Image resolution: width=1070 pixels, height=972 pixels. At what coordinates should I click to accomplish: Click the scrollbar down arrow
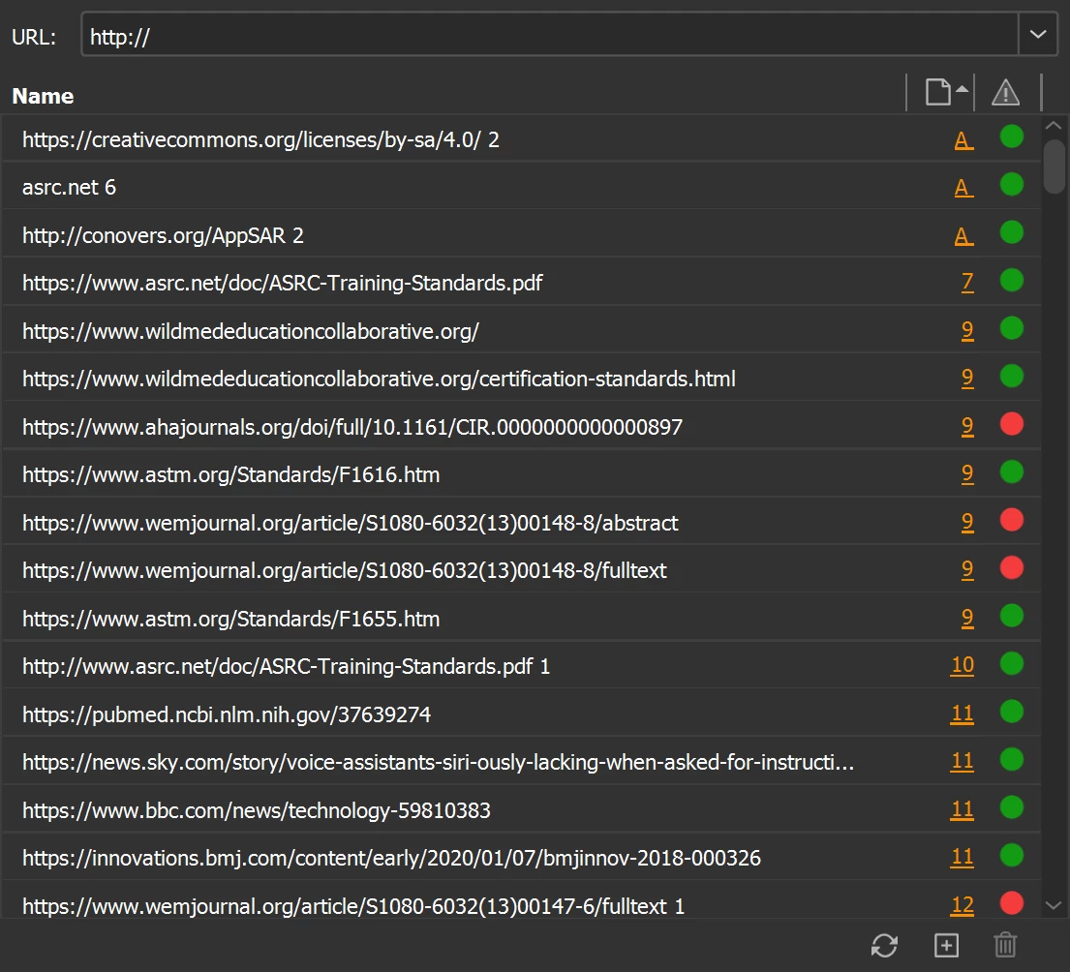pos(1054,905)
